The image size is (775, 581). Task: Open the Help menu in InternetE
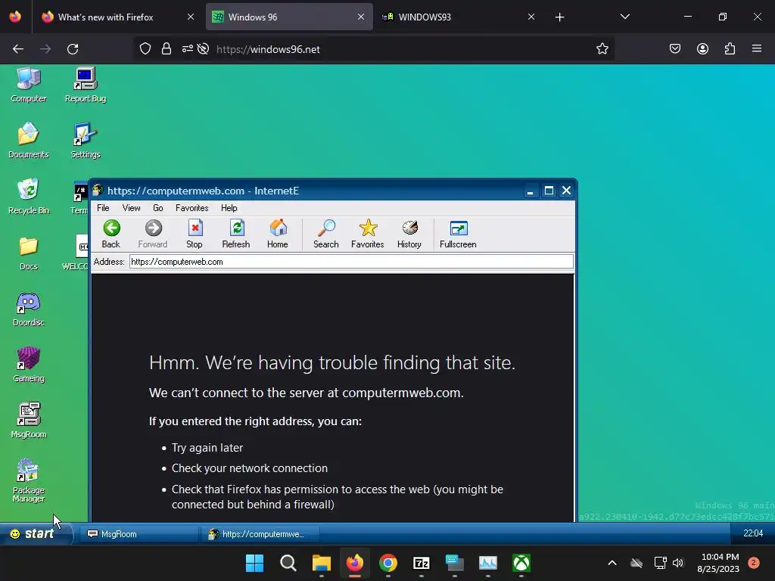tap(229, 208)
